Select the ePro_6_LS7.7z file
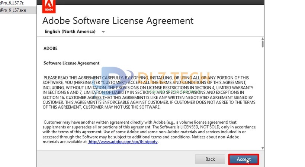Viewport: 305px width, 167px height. (13, 3)
